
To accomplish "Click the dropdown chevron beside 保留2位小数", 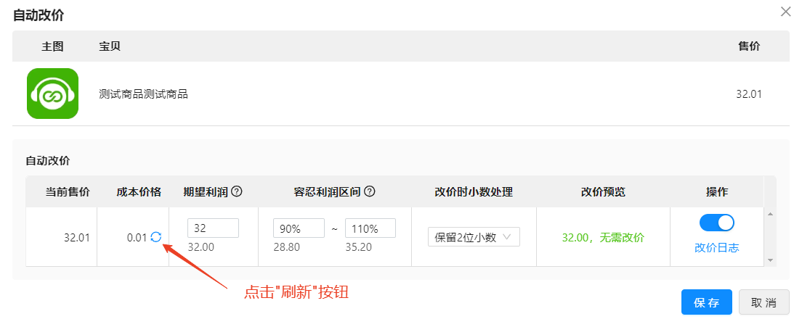I will point(507,237).
